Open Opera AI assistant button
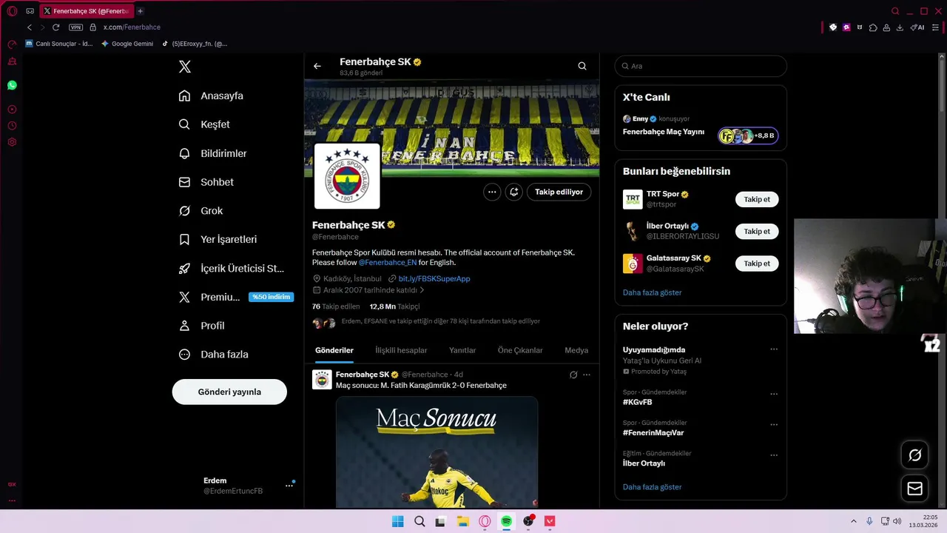Screen dimensions: 947x533 [x=917, y=27]
